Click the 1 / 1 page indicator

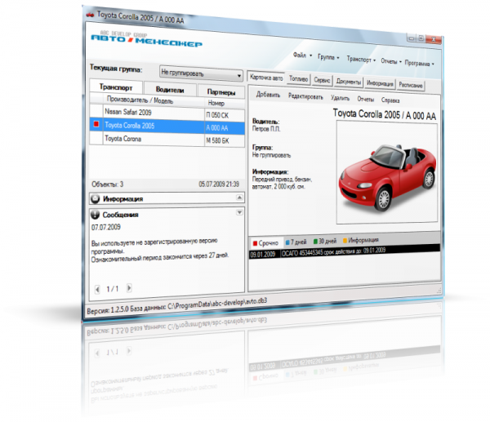pyautogui.click(x=112, y=289)
